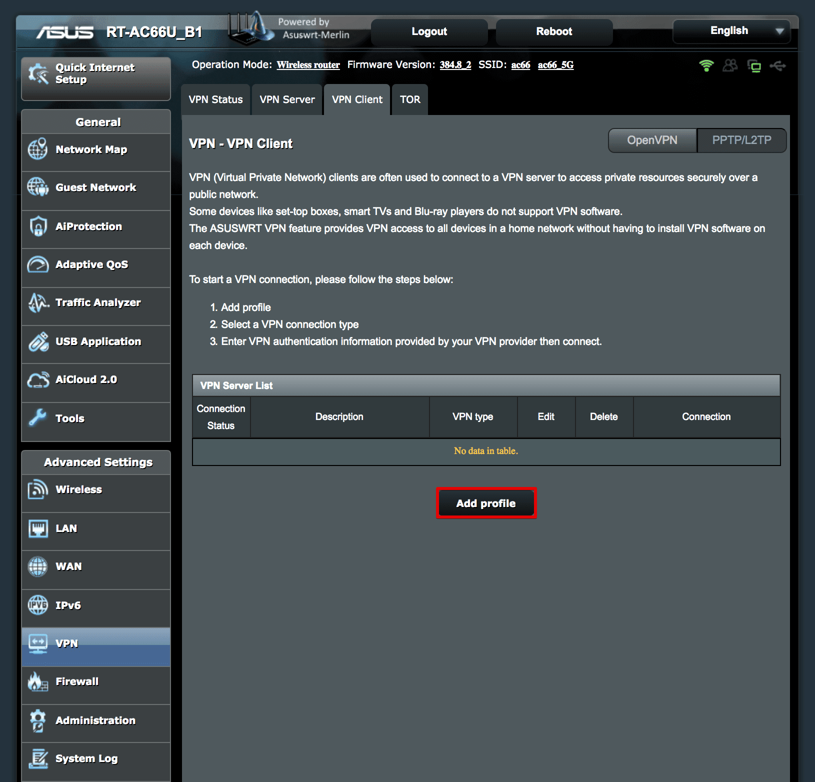815x782 pixels.
Task: Open the Tools section
Action: point(69,418)
